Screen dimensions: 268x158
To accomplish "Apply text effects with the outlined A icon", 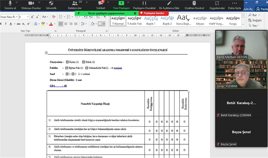I will tap(36, 24).
